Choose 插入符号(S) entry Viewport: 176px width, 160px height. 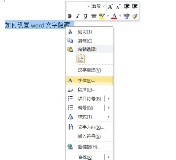pos(89,136)
